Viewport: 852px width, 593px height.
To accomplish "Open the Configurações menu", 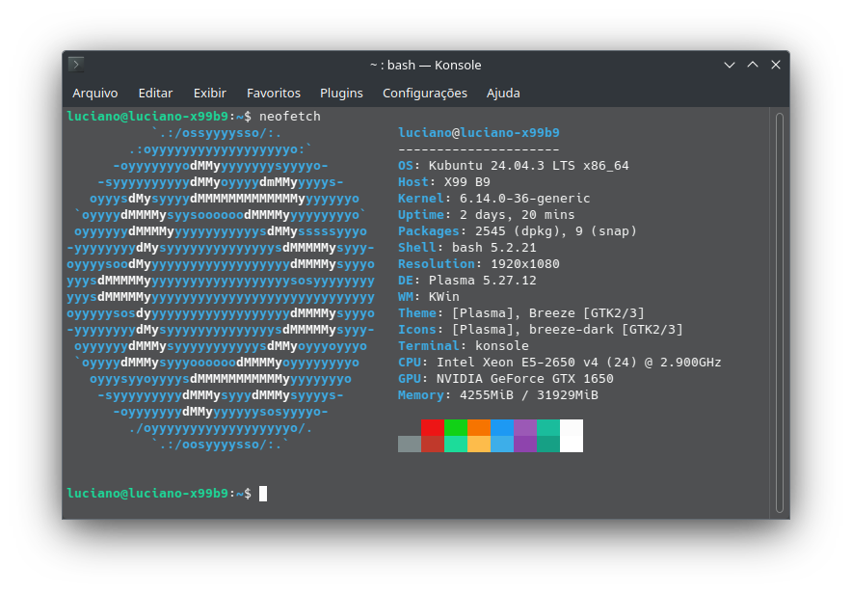I will point(424,94).
